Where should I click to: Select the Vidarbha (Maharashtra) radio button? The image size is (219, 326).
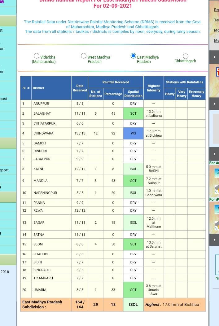[x=37, y=56]
